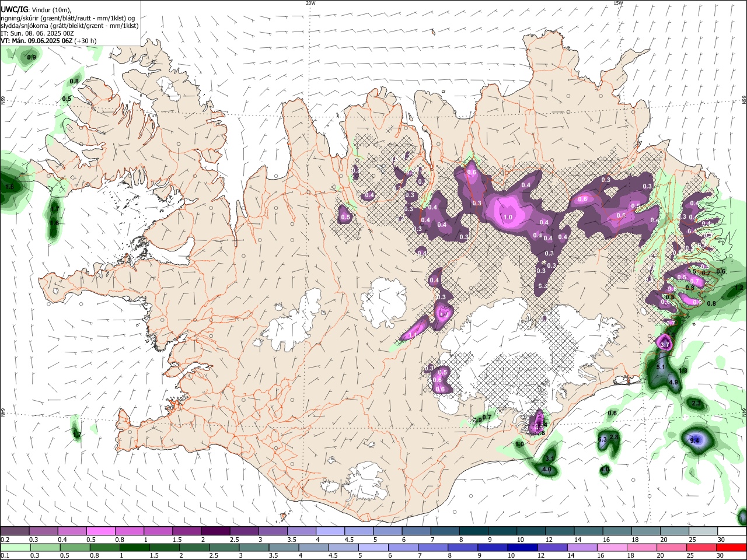
Task: Click the 2.9 precipitation value
Action: pyautogui.click(x=477, y=420)
